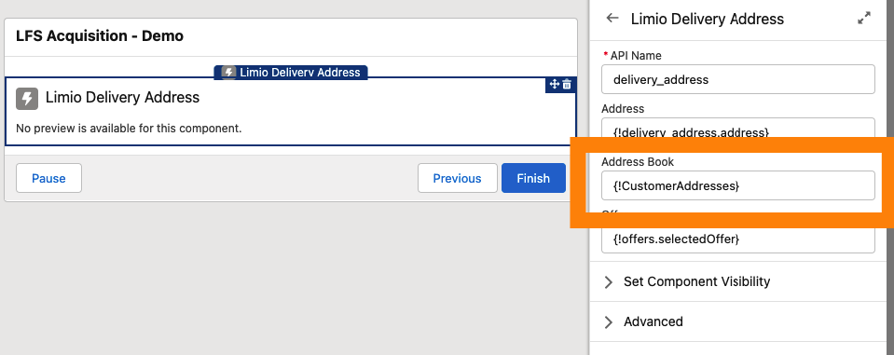Click the 'No preview is available' text

(129, 129)
